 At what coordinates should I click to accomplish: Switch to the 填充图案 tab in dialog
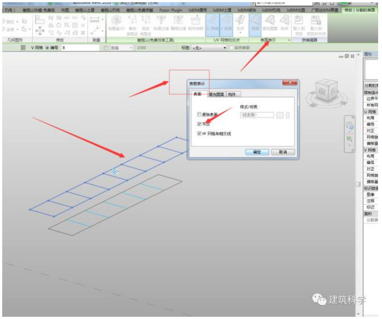click(x=216, y=94)
